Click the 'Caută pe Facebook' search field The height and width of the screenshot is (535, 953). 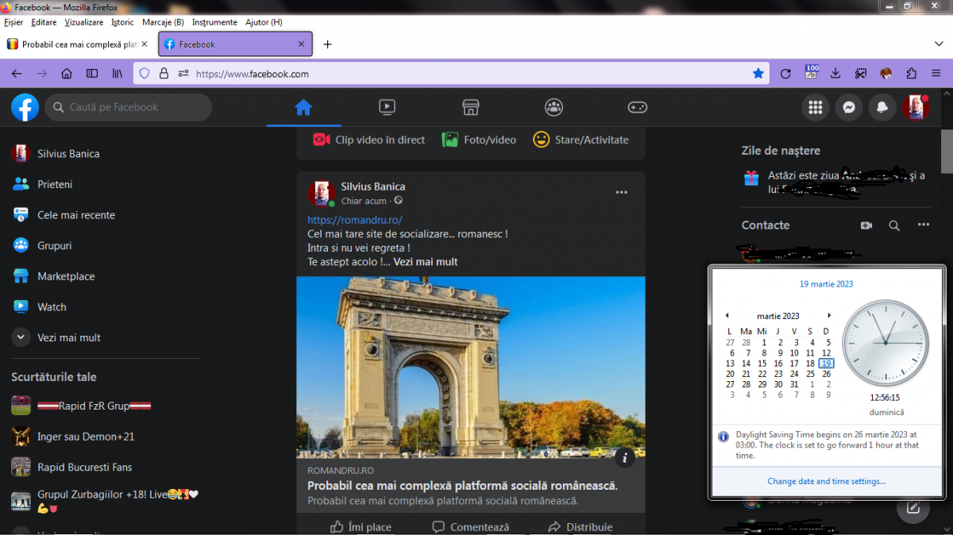(127, 107)
